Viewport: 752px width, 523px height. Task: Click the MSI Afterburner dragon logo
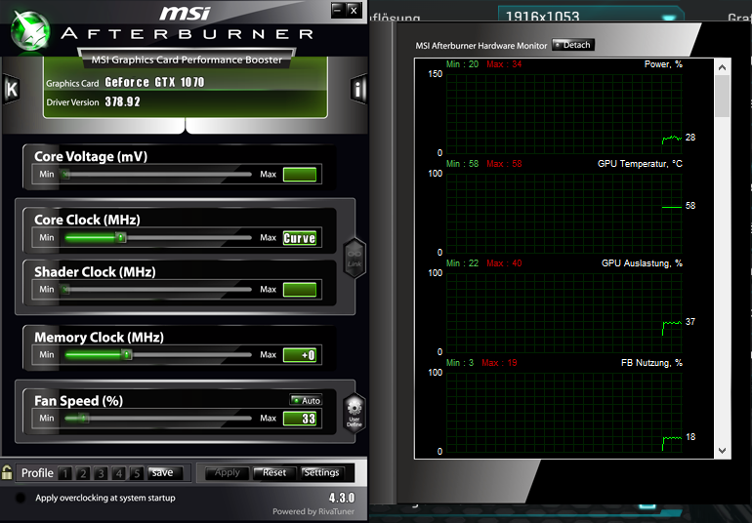pos(30,30)
